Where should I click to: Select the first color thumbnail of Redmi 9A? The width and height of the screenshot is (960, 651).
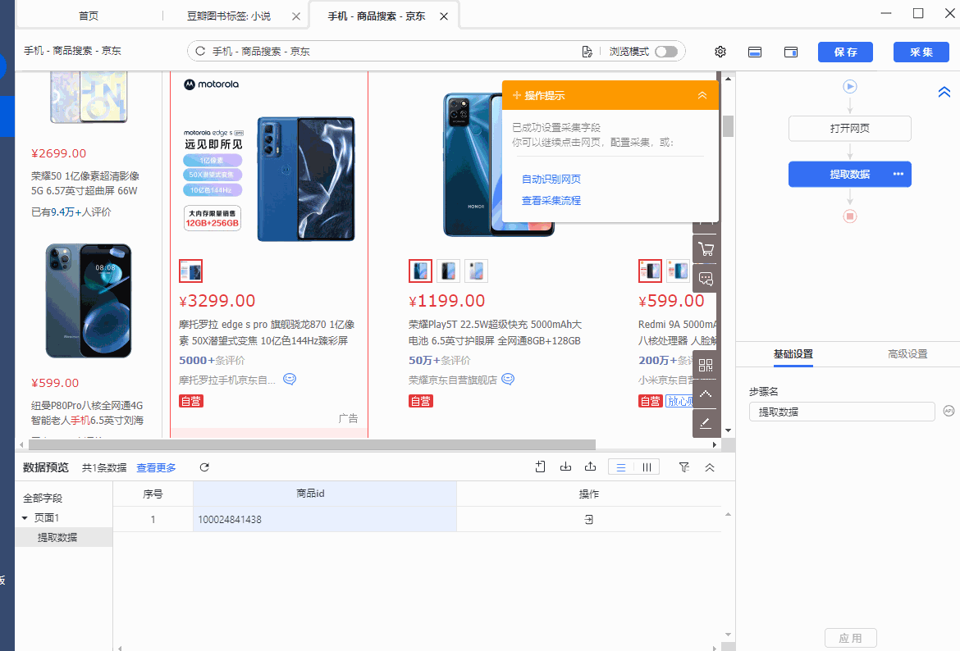[650, 271]
